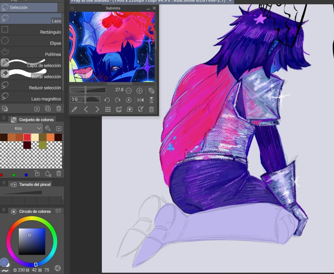Click the Subvista reference image thumbnail
The height and width of the screenshot is (274, 334).
click(112, 47)
